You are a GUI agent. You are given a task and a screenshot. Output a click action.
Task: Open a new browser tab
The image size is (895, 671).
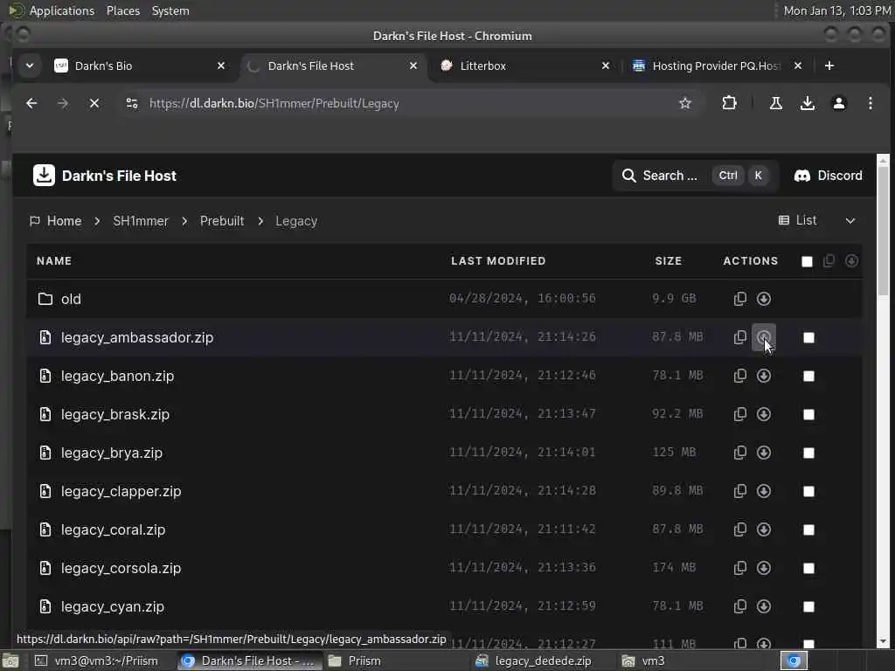(x=829, y=66)
